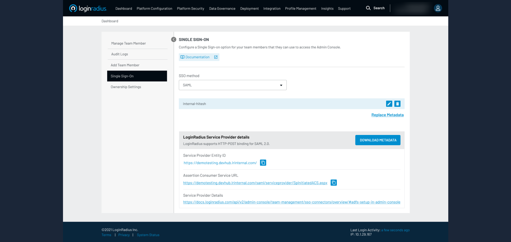Delete Internal-hitesh using the trash icon
The width and height of the screenshot is (511, 242).
[397, 104]
